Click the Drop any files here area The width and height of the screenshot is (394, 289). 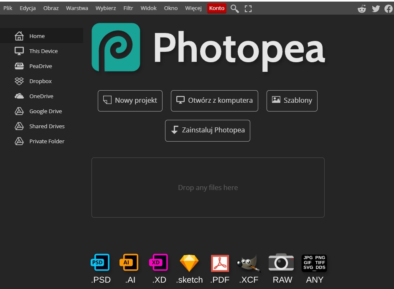coord(208,187)
